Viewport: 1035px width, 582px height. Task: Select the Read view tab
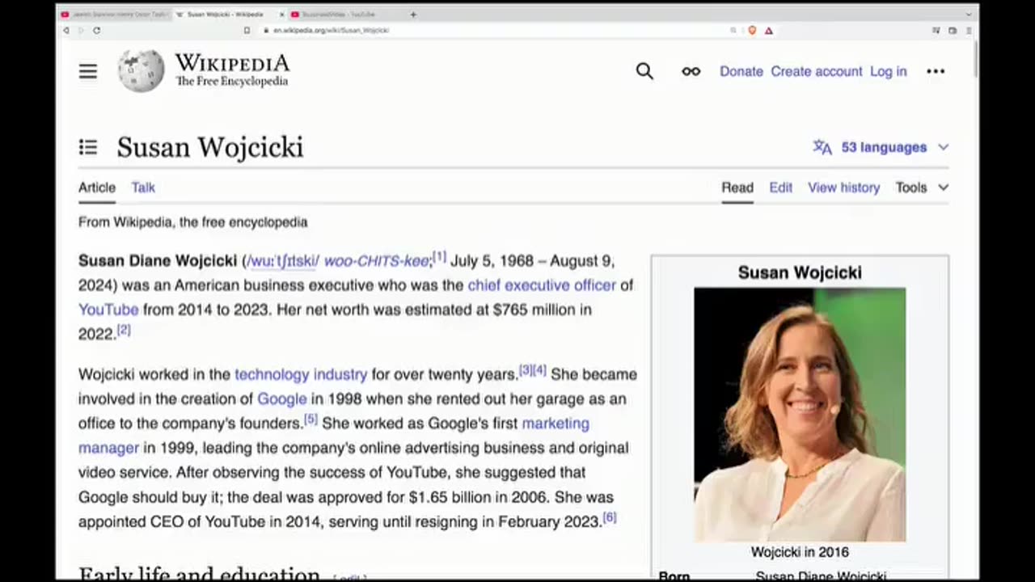(737, 188)
